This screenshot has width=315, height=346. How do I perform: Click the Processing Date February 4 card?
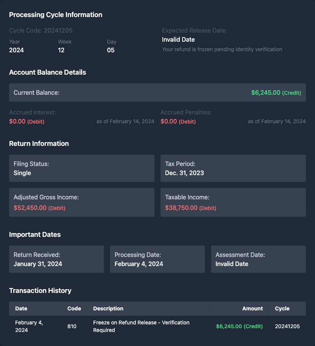point(157,259)
